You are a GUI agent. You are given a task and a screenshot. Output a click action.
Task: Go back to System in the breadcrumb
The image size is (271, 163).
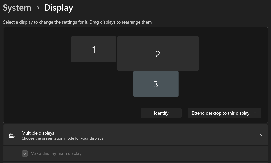[17, 8]
